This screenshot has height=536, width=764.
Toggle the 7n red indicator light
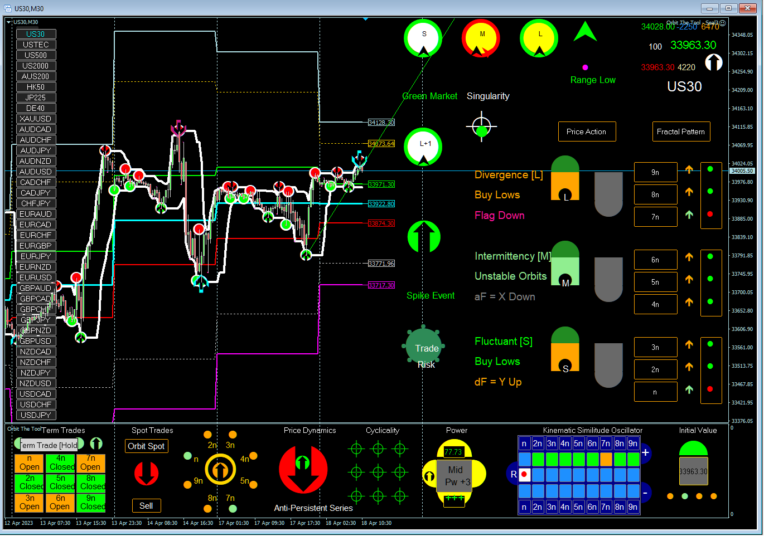coord(710,214)
